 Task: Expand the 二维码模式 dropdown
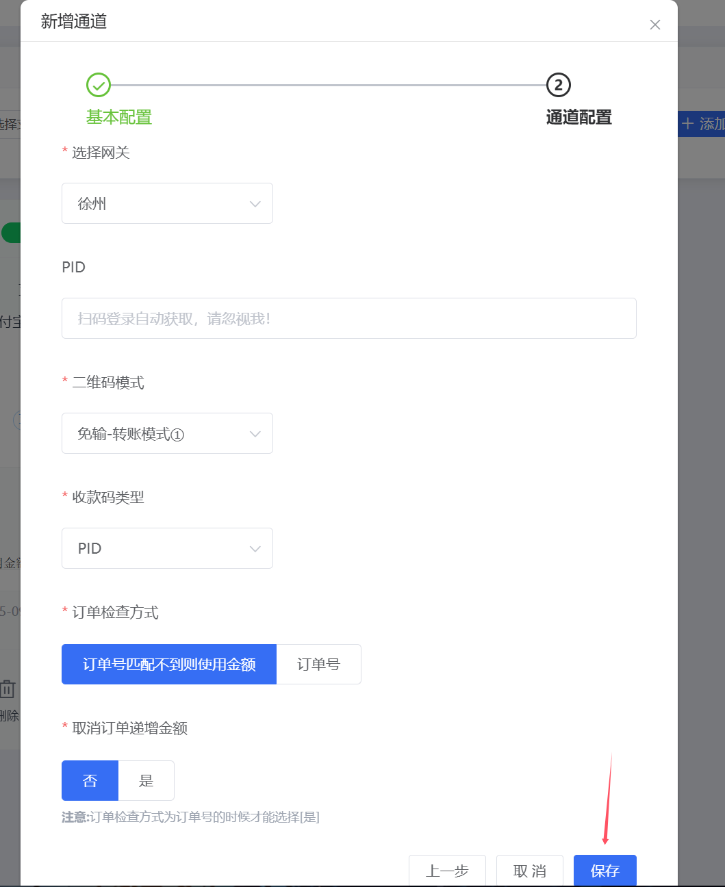coord(167,433)
